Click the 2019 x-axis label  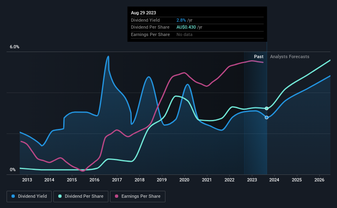[x=162, y=180]
